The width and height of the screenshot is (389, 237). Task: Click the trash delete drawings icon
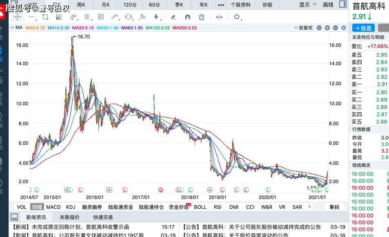(x=201, y=17)
